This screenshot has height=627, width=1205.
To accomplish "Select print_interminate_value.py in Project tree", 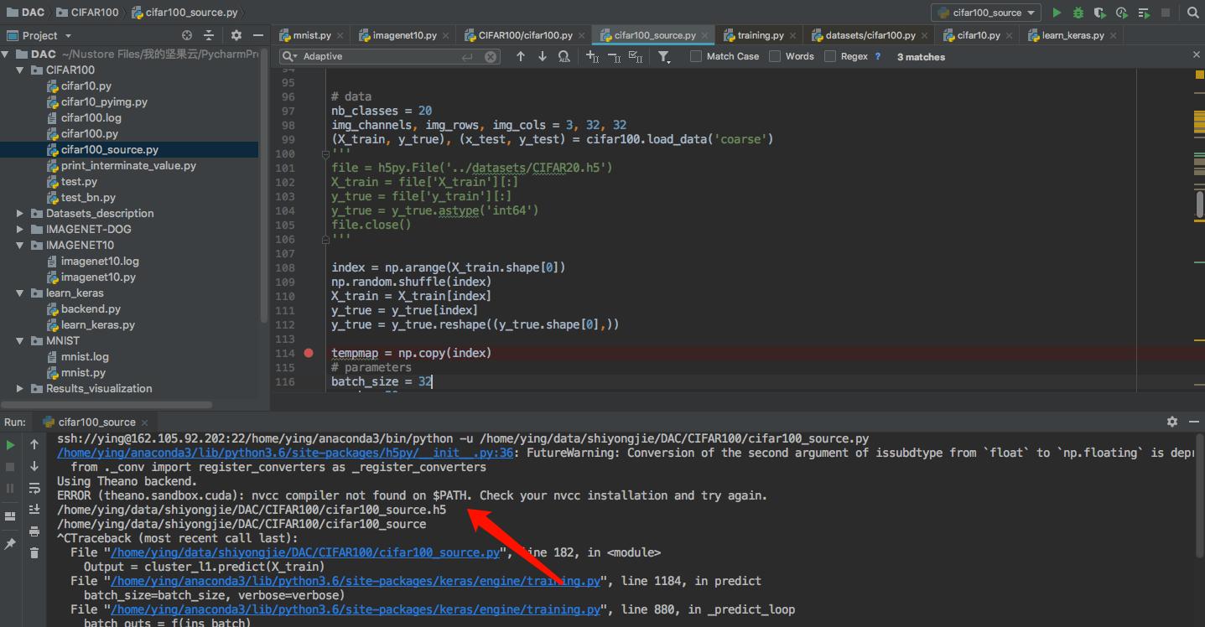I will pyautogui.click(x=128, y=165).
